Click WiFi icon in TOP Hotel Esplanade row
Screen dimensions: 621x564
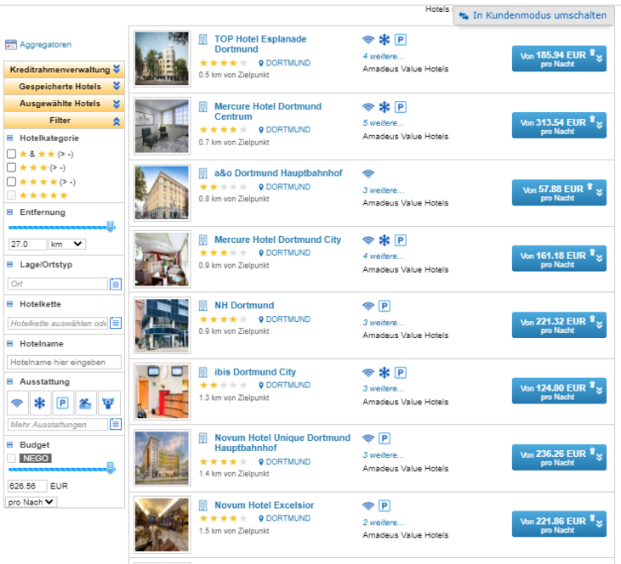tap(368, 40)
